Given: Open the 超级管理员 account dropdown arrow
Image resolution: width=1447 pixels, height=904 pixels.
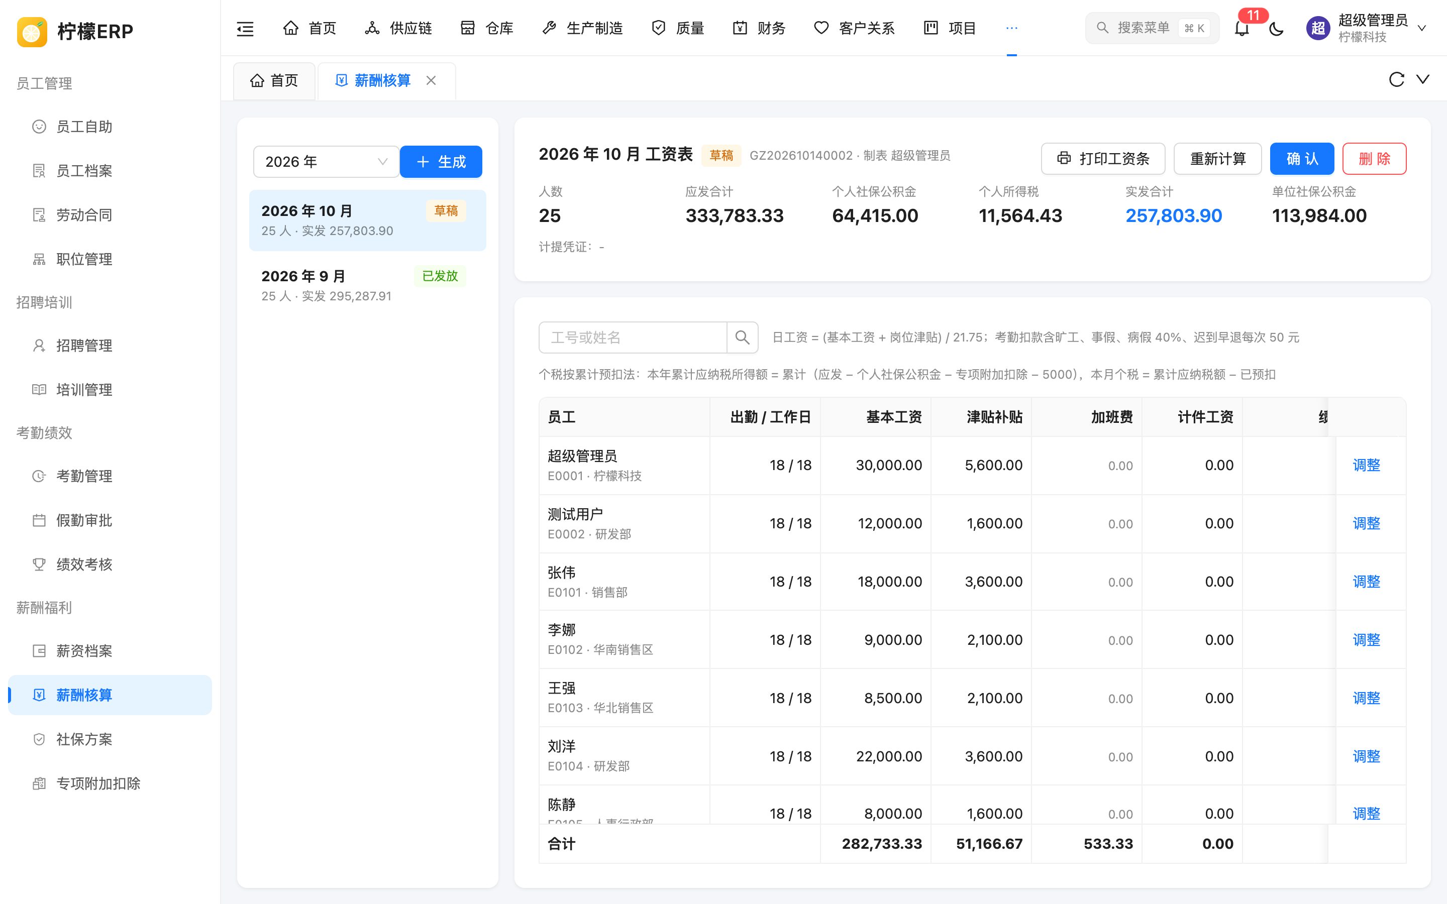Looking at the screenshot, I should coord(1422,28).
